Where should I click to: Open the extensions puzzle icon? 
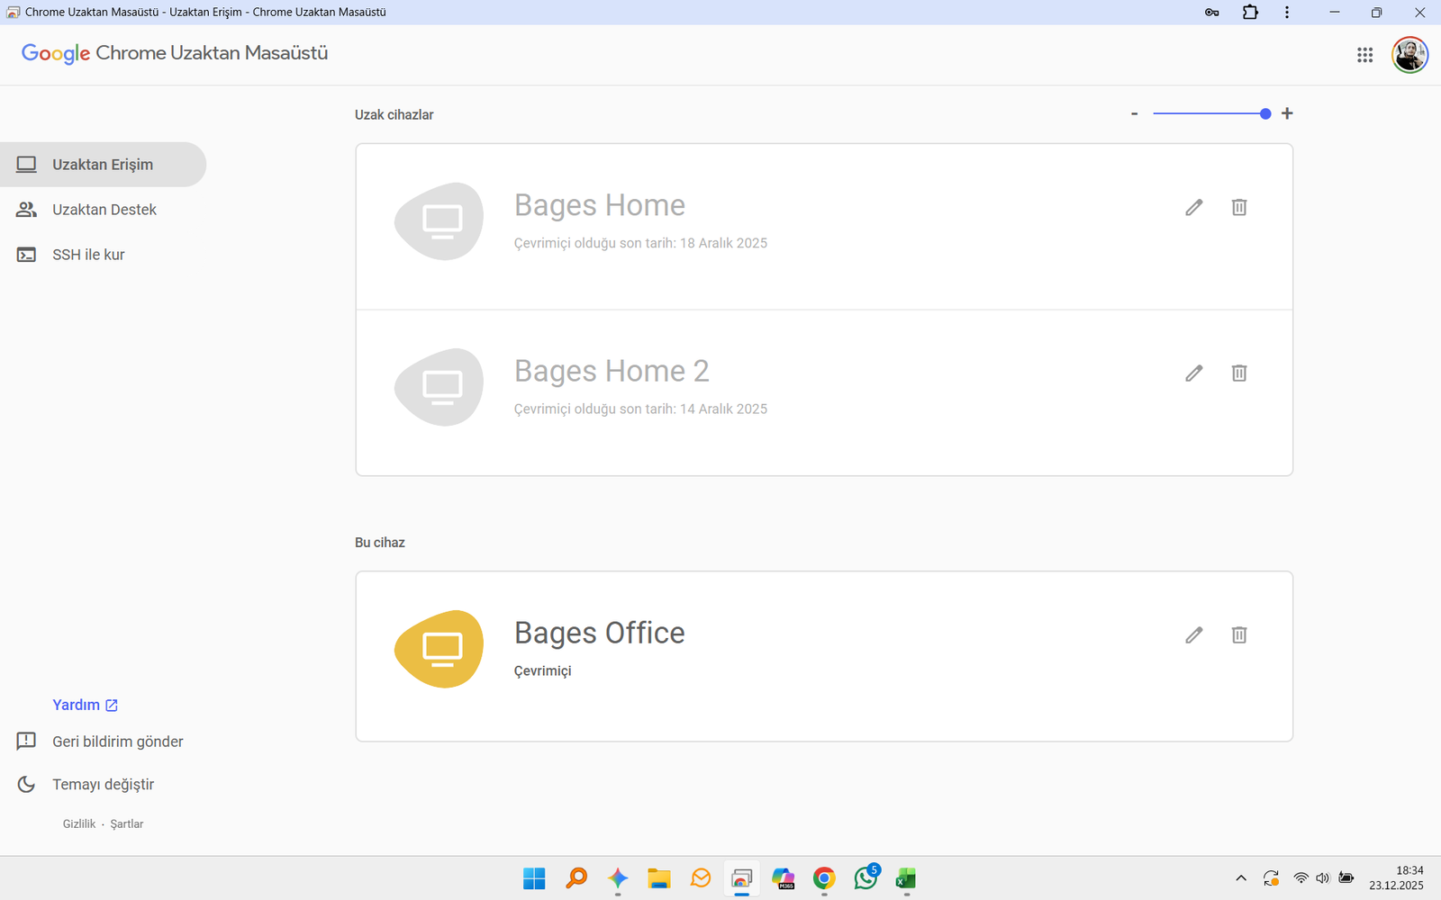pyautogui.click(x=1250, y=13)
